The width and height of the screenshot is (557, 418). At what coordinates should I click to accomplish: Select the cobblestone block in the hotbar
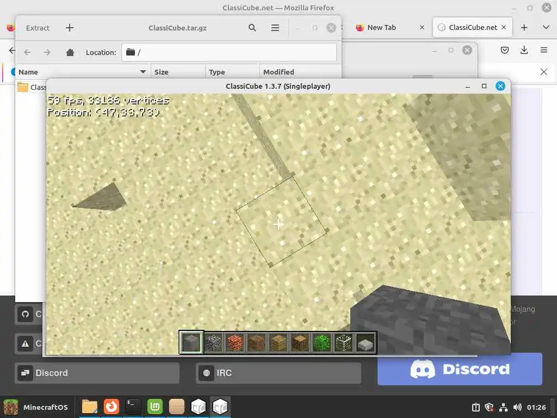coord(213,343)
